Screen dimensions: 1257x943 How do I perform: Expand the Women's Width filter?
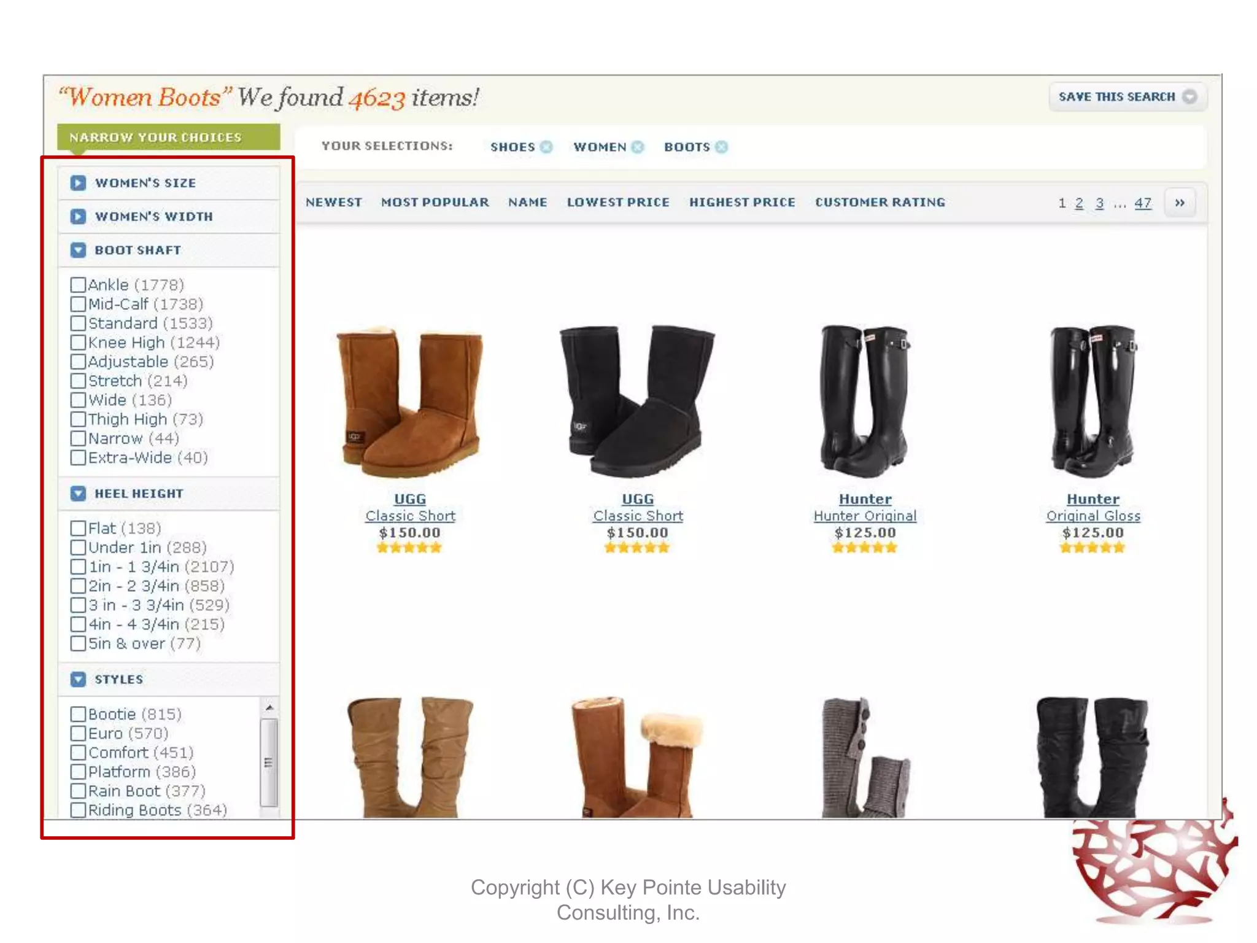[78, 216]
